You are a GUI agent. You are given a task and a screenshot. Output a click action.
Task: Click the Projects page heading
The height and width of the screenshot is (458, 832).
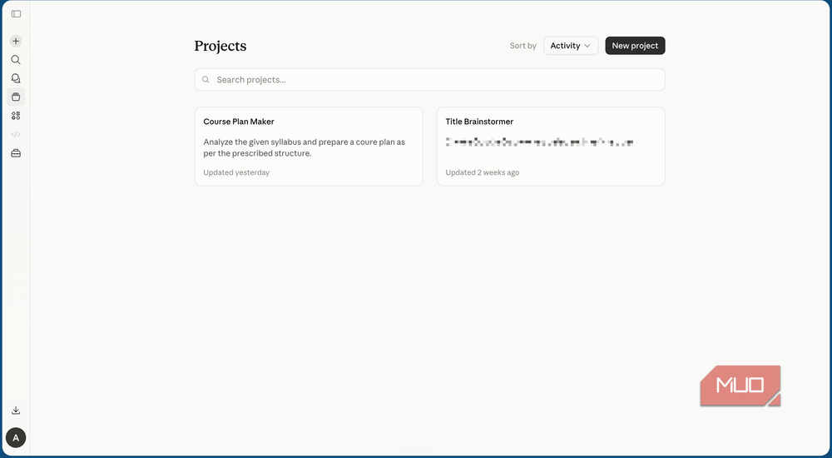point(220,46)
